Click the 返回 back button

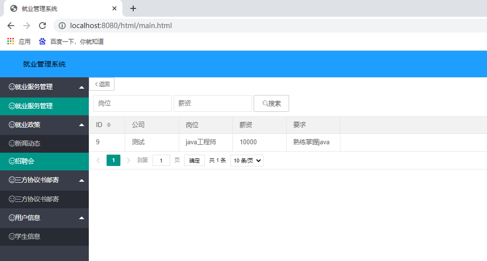[102, 84]
